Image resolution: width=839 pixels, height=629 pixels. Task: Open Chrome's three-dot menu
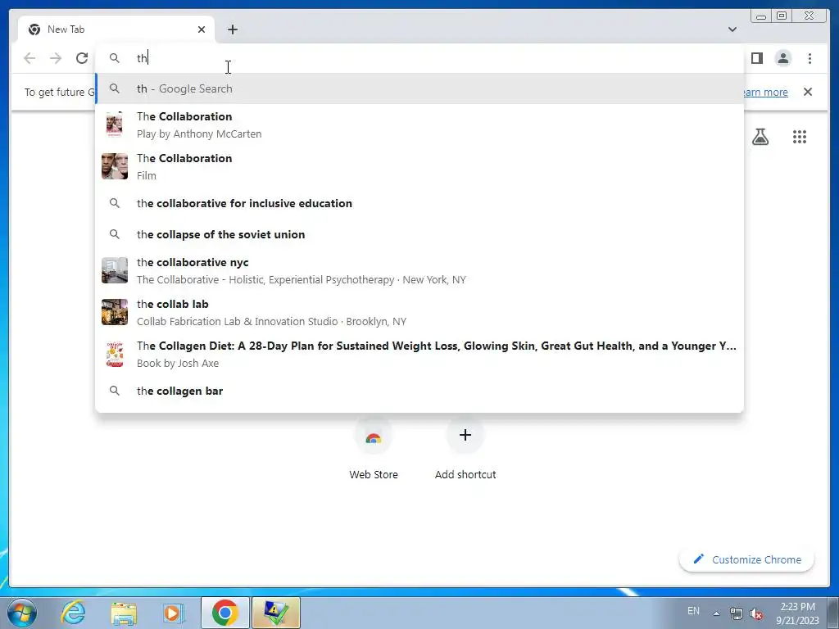[x=810, y=58]
